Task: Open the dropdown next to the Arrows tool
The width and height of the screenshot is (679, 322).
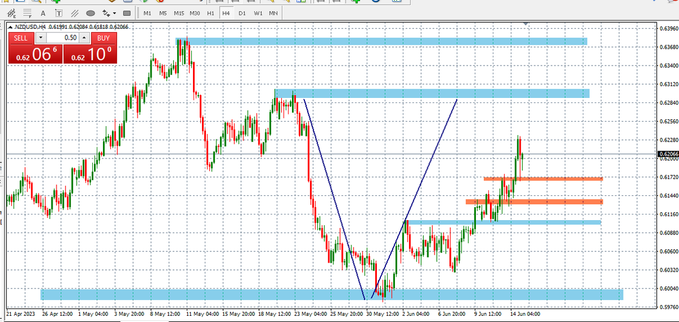Action: click(114, 13)
